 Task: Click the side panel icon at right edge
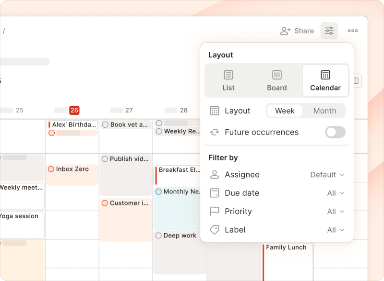click(x=356, y=80)
